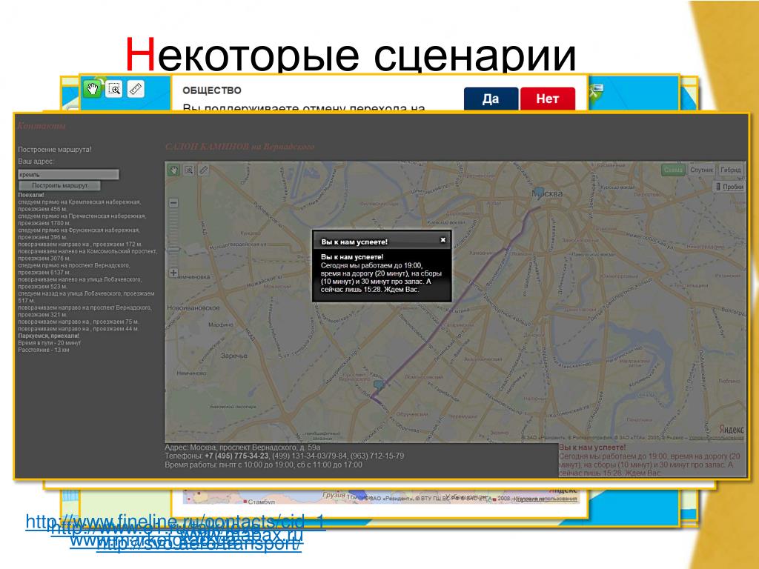Click the 'Новоивановское' label on the route map

[x=193, y=307]
